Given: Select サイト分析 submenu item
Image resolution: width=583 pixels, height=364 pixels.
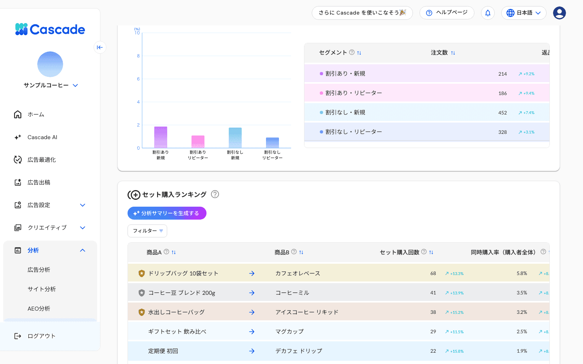Looking at the screenshot, I should tap(42, 289).
